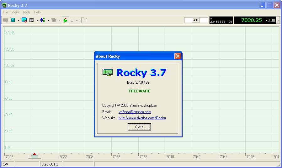This screenshot has height=168, width=282.
Task: Click the passband filter box under the red marker
Action: [35, 157]
